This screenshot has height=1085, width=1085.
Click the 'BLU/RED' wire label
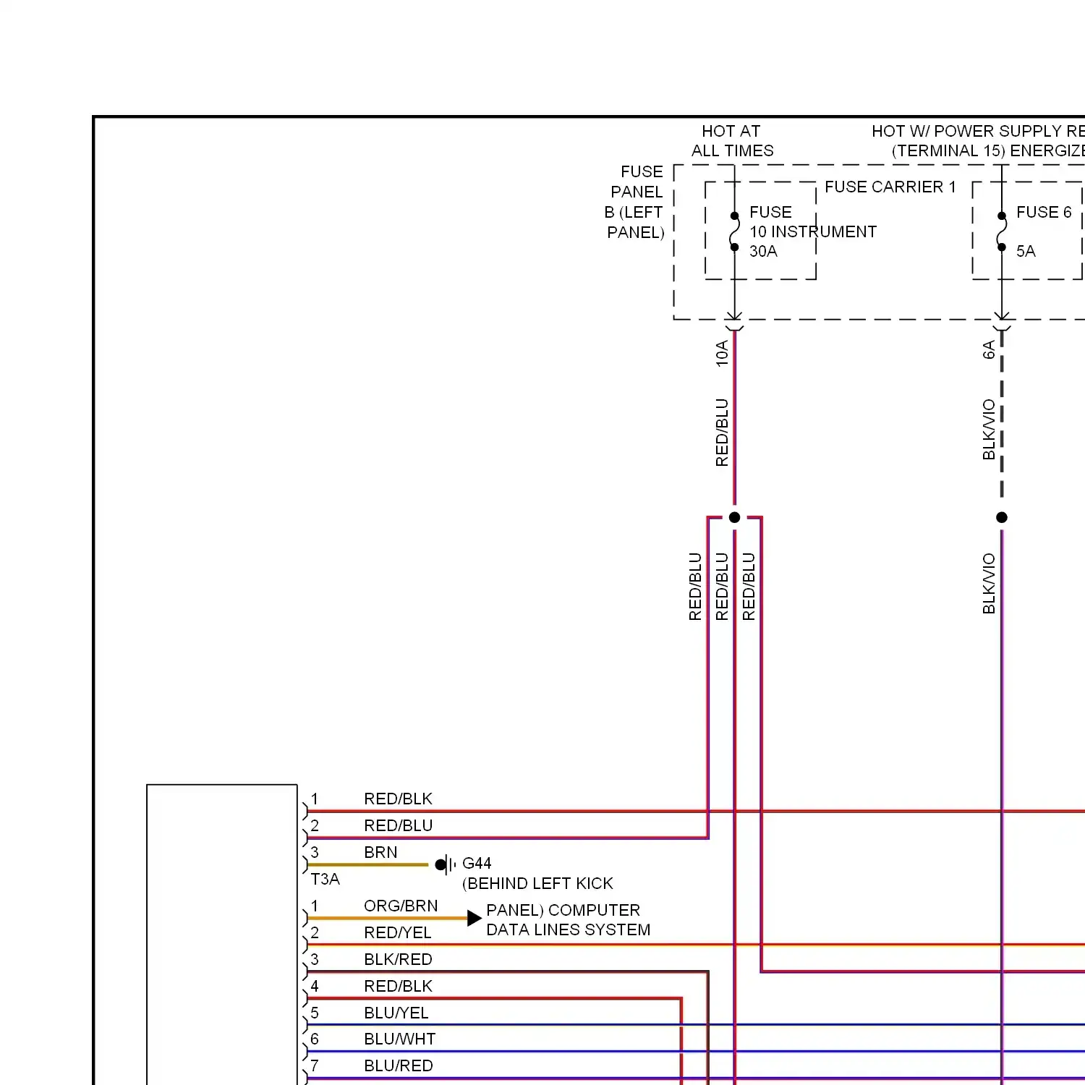point(399,1065)
